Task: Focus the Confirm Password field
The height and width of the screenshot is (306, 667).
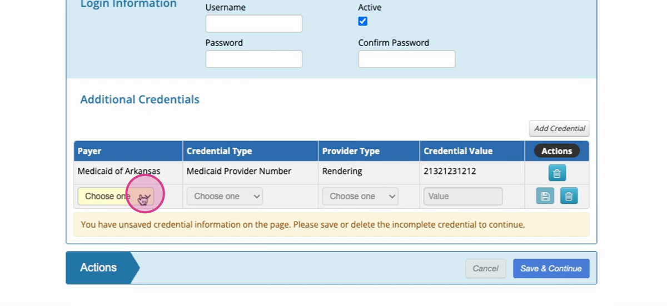Action: point(407,59)
